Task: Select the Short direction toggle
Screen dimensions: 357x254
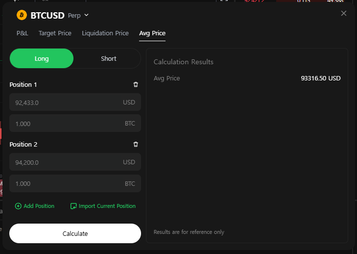Action: coord(109,58)
